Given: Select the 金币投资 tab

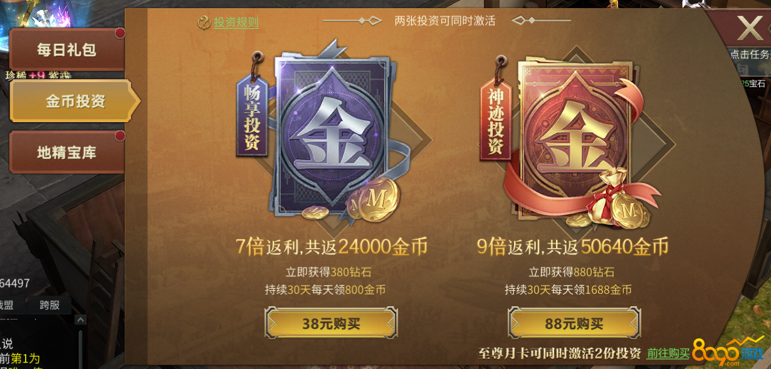Looking at the screenshot, I should pyautogui.click(x=74, y=101).
